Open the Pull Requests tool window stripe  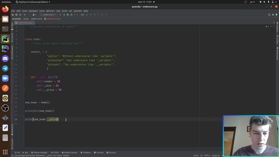tap(12, 52)
